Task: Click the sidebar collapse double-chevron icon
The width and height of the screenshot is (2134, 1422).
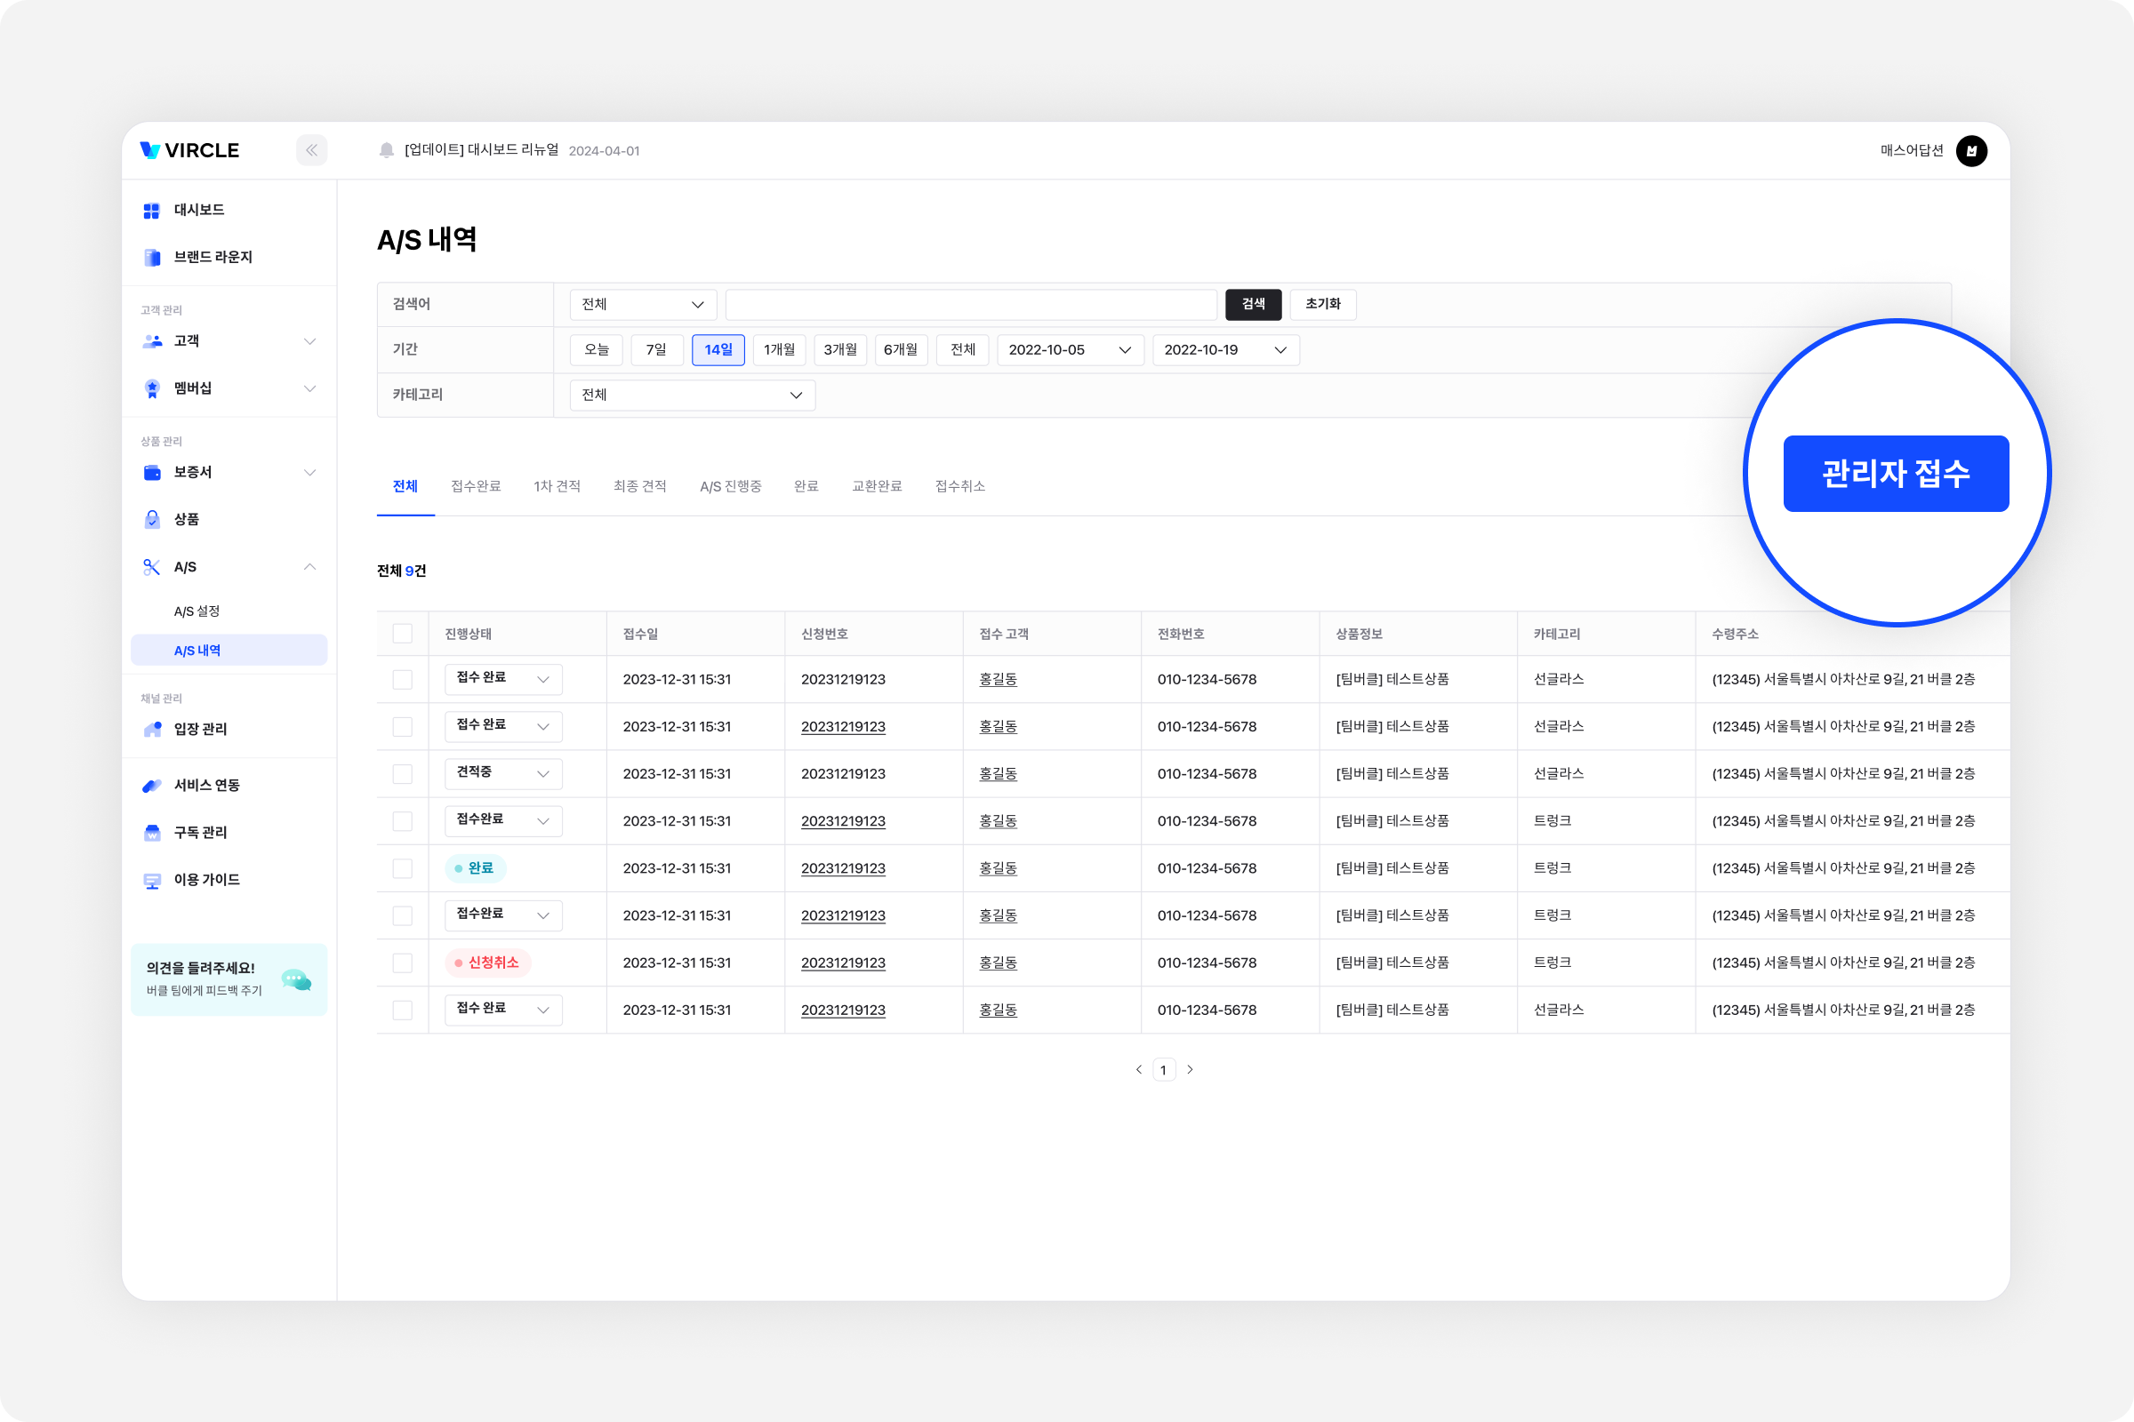Action: (x=311, y=150)
